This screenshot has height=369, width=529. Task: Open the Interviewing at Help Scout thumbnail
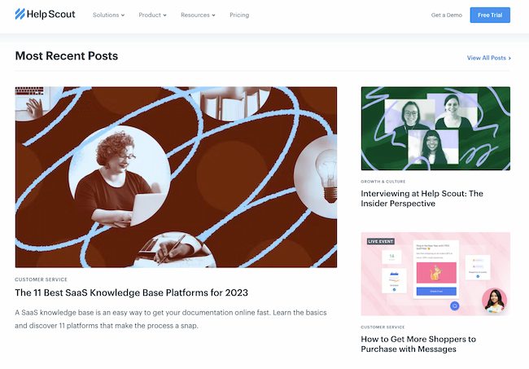(435, 128)
